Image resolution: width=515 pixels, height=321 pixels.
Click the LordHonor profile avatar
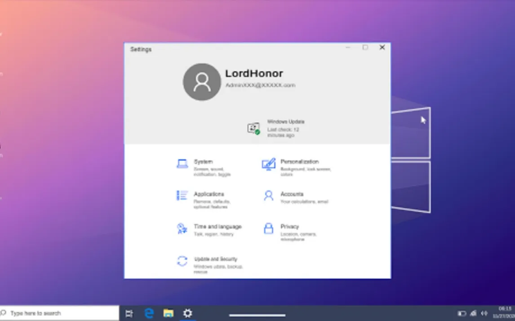pyautogui.click(x=202, y=82)
